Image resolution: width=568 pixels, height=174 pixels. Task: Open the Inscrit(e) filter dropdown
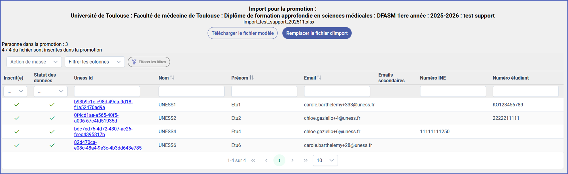tap(15, 91)
